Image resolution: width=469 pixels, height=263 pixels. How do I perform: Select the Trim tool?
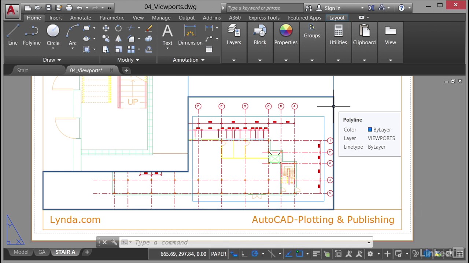[x=131, y=28]
